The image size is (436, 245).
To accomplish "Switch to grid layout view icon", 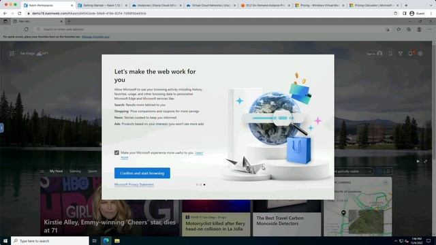I will coord(379,171).
